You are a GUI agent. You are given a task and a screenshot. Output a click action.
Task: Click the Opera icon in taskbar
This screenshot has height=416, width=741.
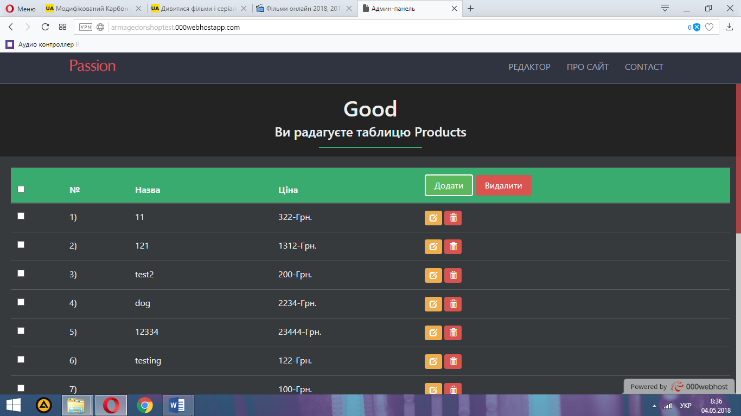click(111, 405)
